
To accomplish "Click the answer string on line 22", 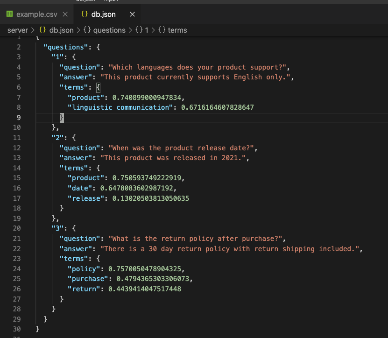I will 230,249.
